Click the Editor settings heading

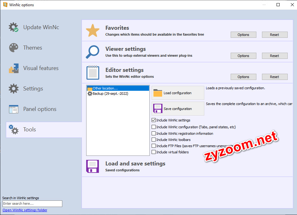point(124,70)
